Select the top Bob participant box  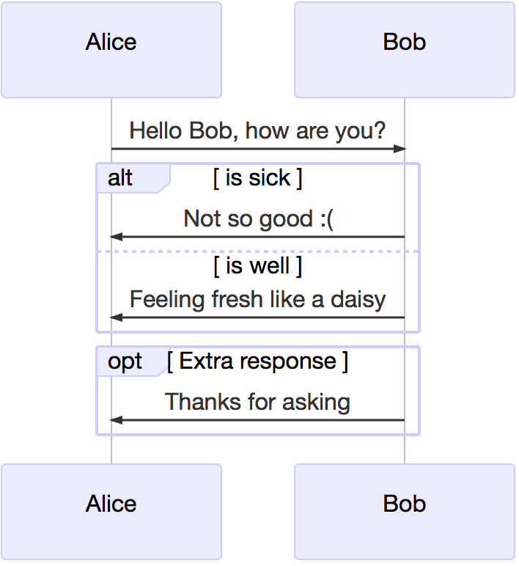tap(405, 50)
